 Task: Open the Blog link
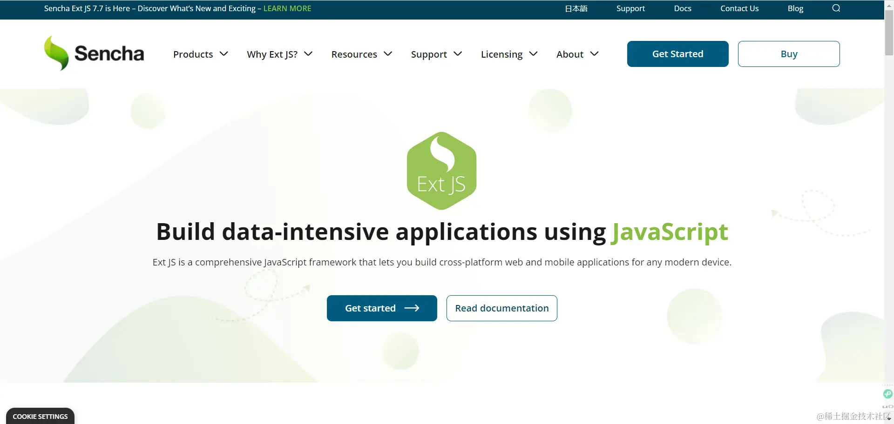pyautogui.click(x=795, y=8)
